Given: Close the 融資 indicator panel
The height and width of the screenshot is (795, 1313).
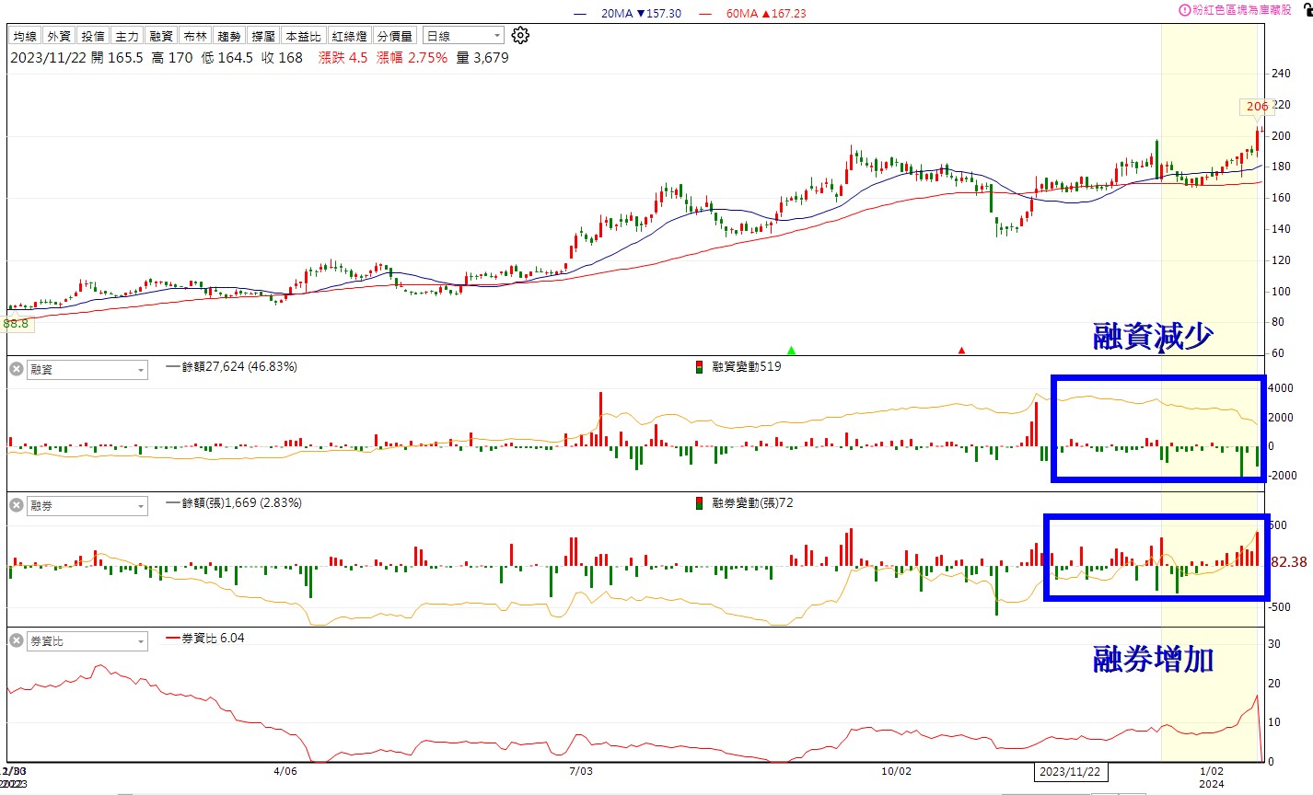Looking at the screenshot, I should click(16, 369).
